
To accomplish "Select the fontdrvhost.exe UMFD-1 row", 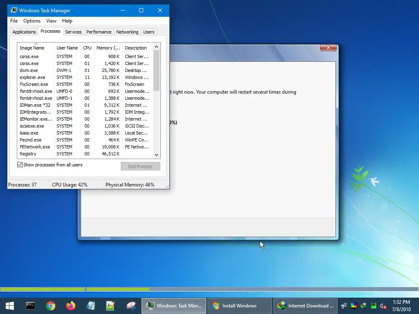I will [x=85, y=98].
